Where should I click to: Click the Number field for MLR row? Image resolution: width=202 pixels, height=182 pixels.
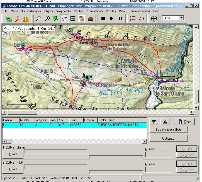pos(159,169)
